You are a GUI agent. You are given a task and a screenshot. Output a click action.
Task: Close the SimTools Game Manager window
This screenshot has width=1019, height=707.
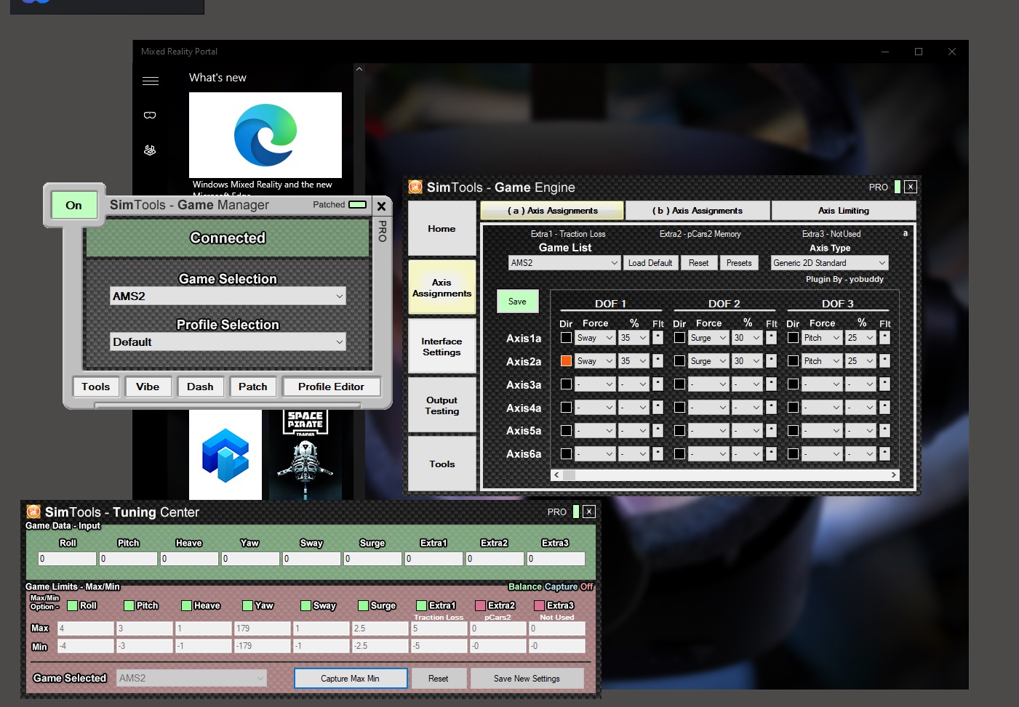click(x=381, y=206)
